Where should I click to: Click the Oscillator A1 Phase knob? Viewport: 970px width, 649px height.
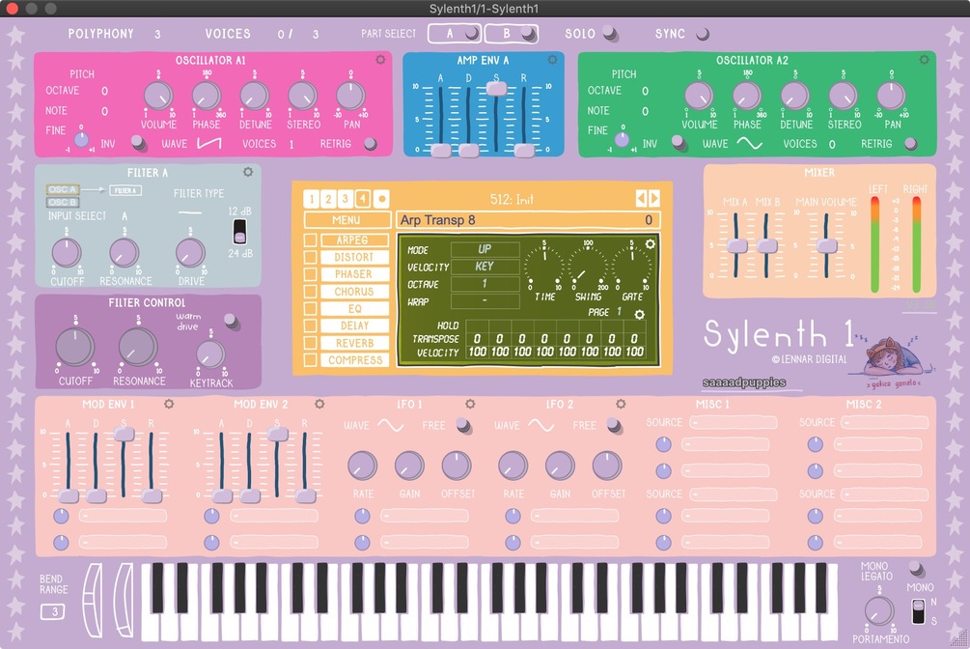[206, 96]
